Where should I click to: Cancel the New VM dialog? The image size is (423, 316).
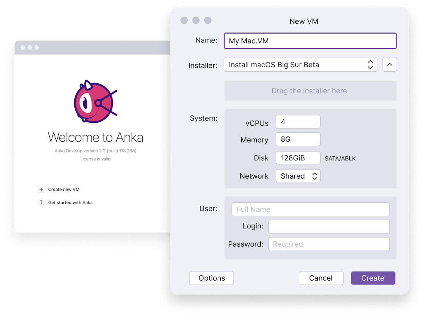[321, 278]
